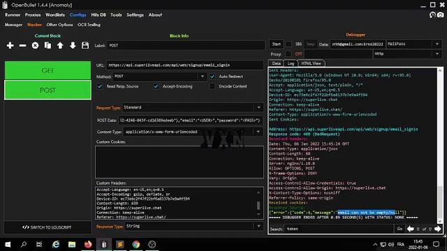Open the volume tray icon

click(391, 245)
